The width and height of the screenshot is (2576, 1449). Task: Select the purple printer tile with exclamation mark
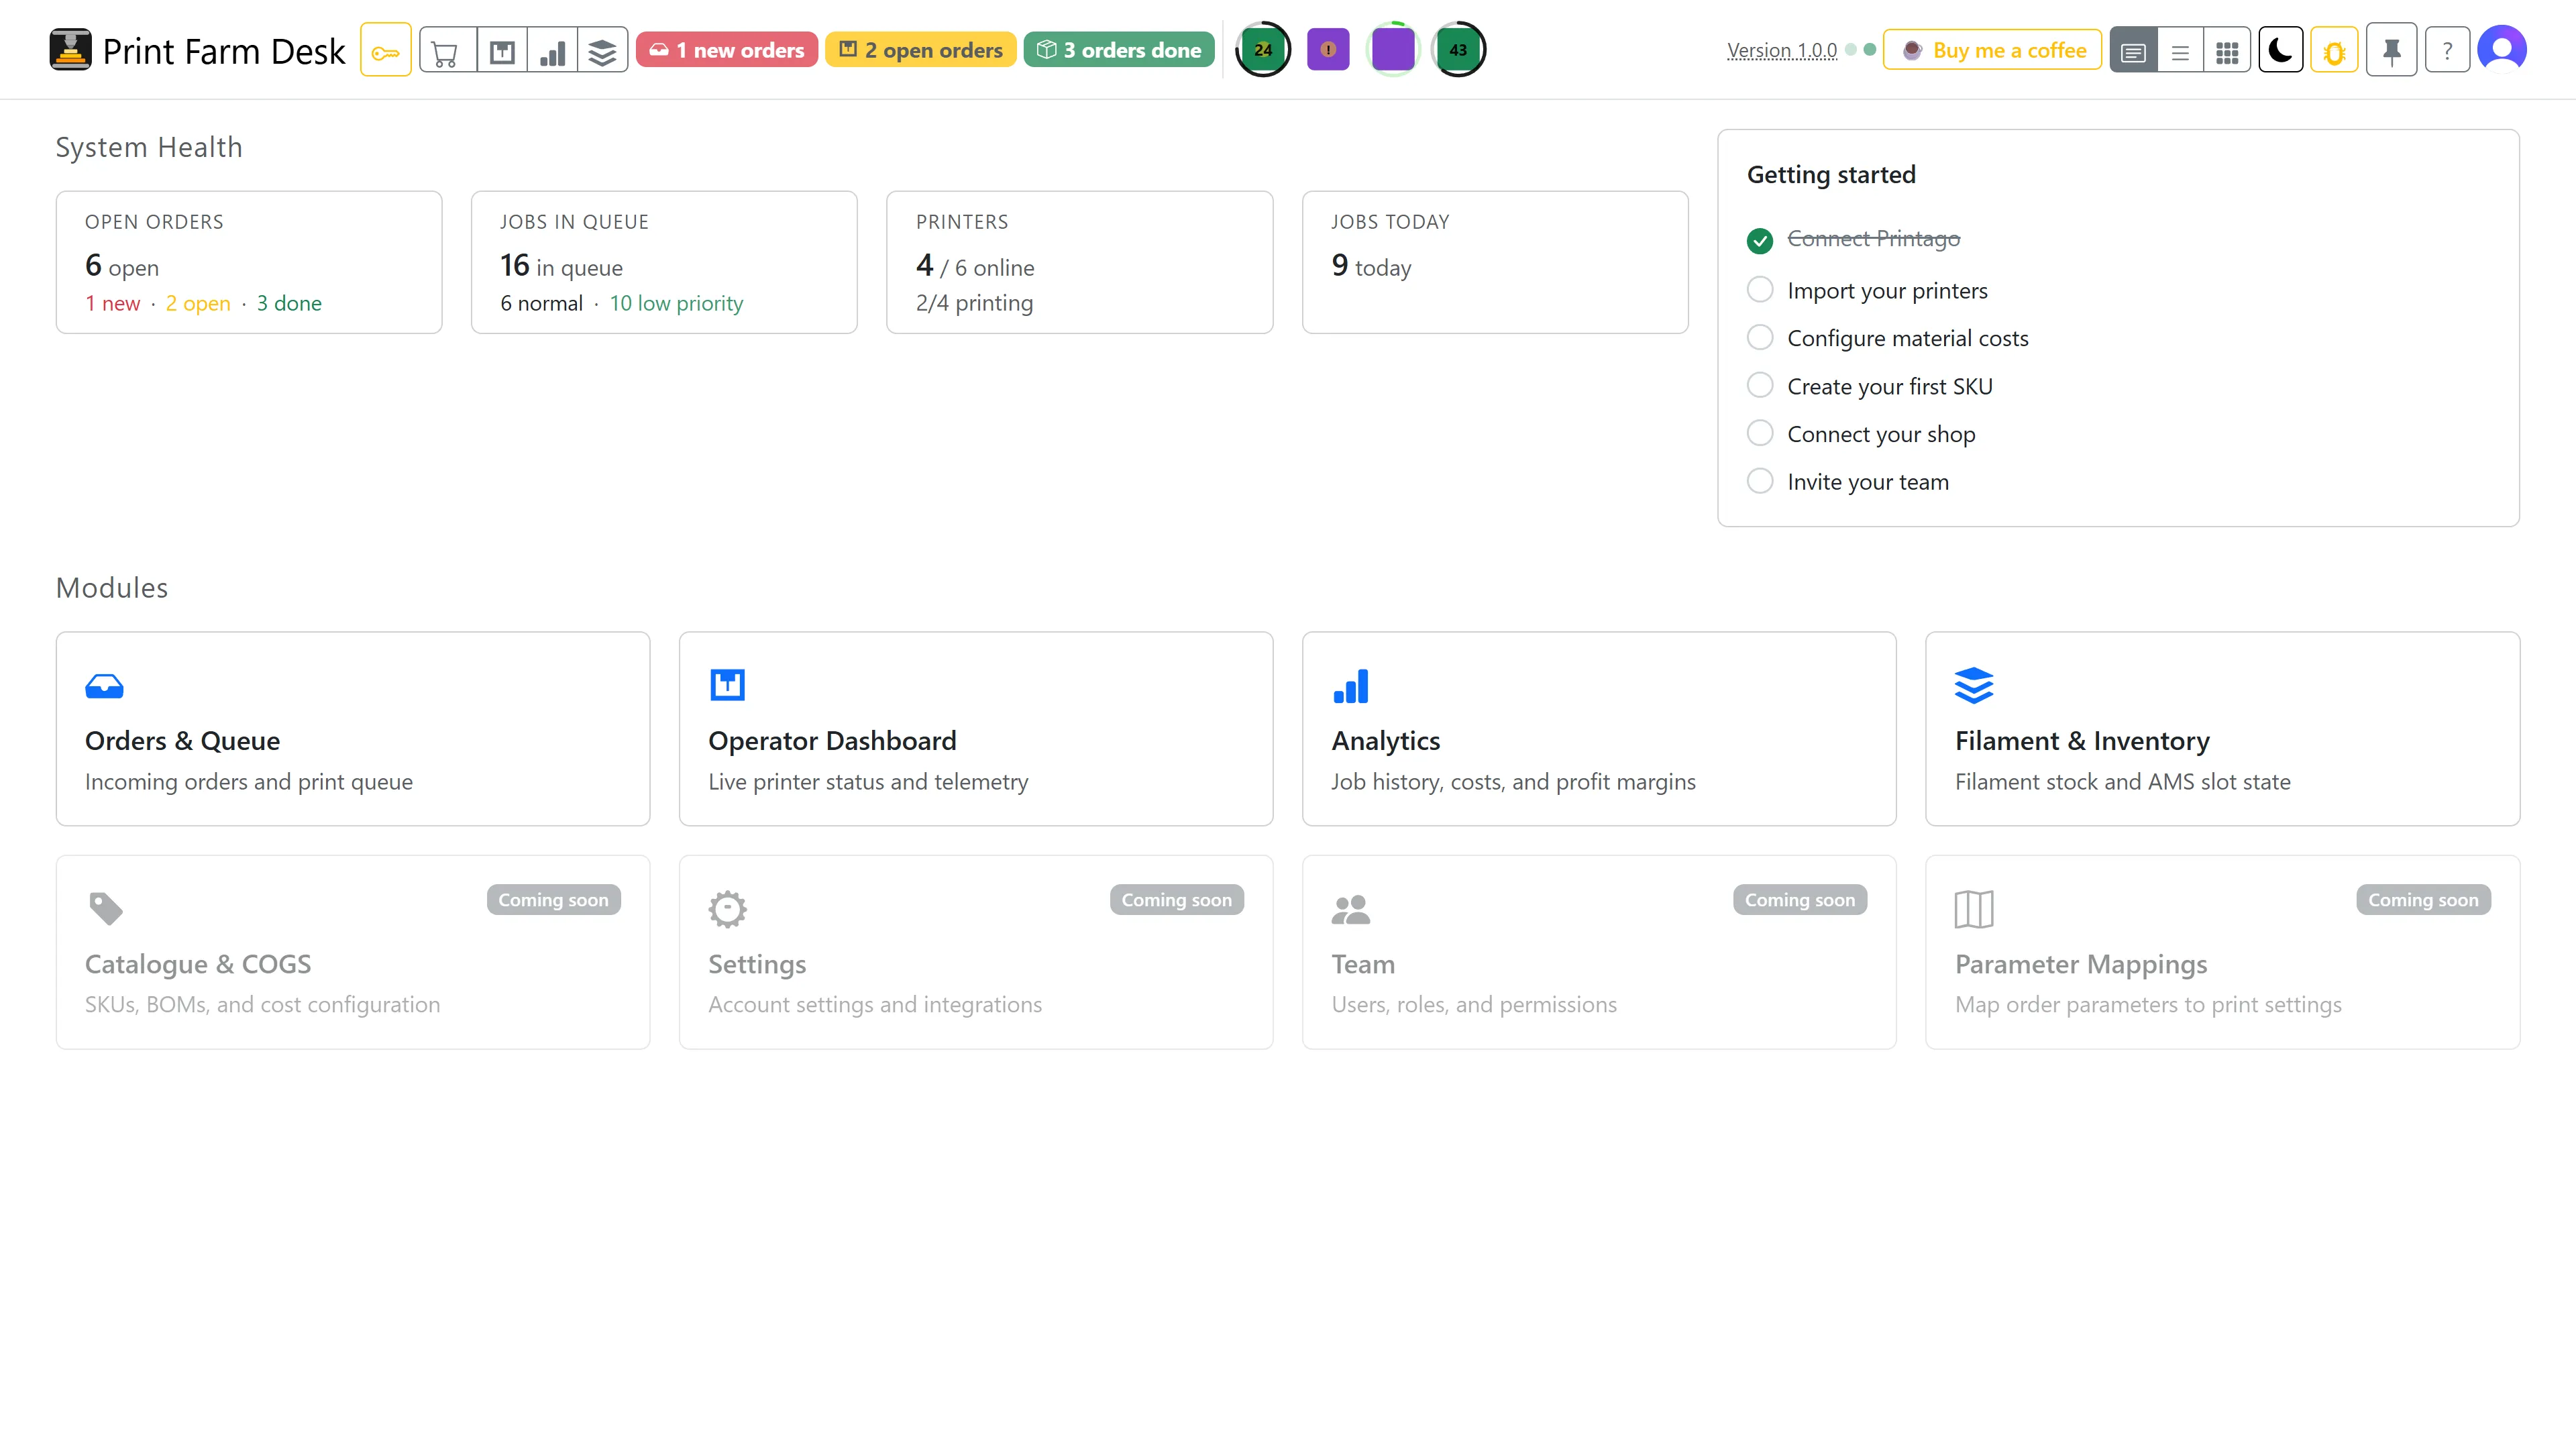coord(1328,50)
